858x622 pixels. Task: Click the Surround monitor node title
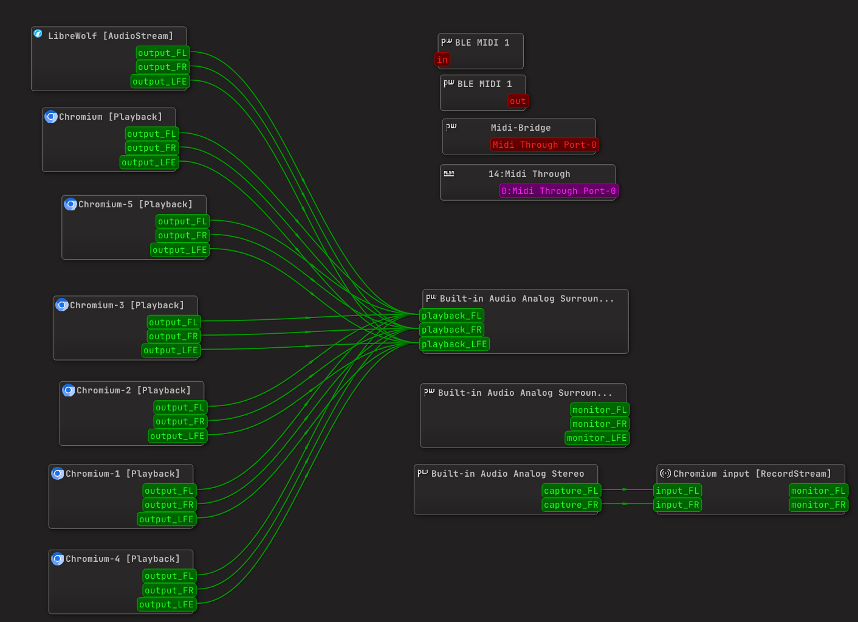tap(525, 393)
